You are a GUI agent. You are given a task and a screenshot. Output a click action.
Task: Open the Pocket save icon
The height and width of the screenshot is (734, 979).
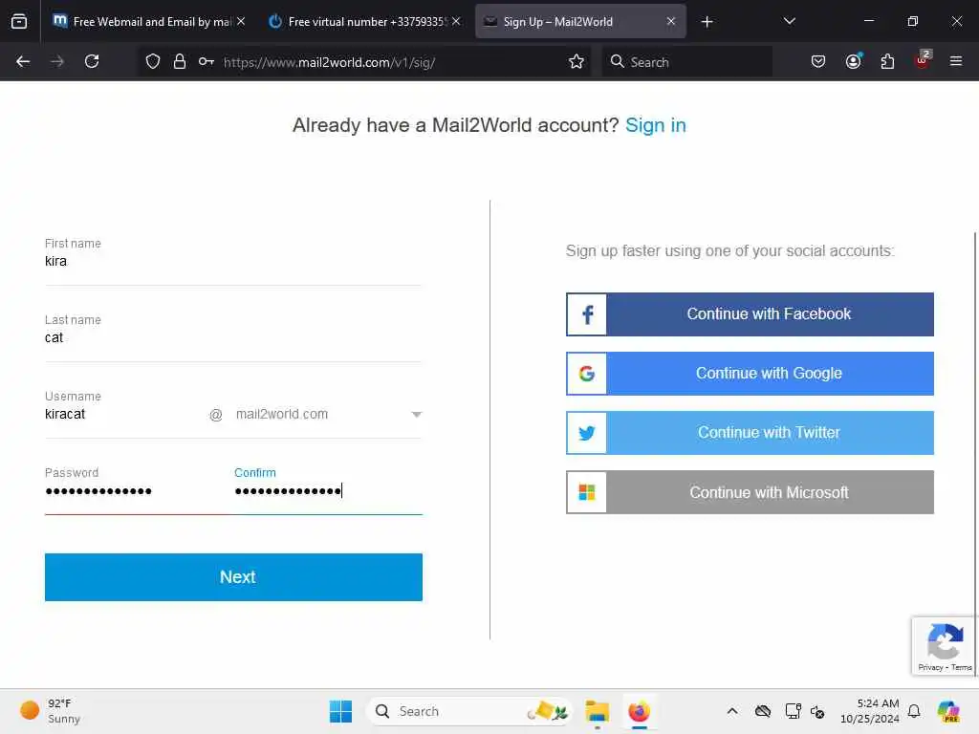818,61
